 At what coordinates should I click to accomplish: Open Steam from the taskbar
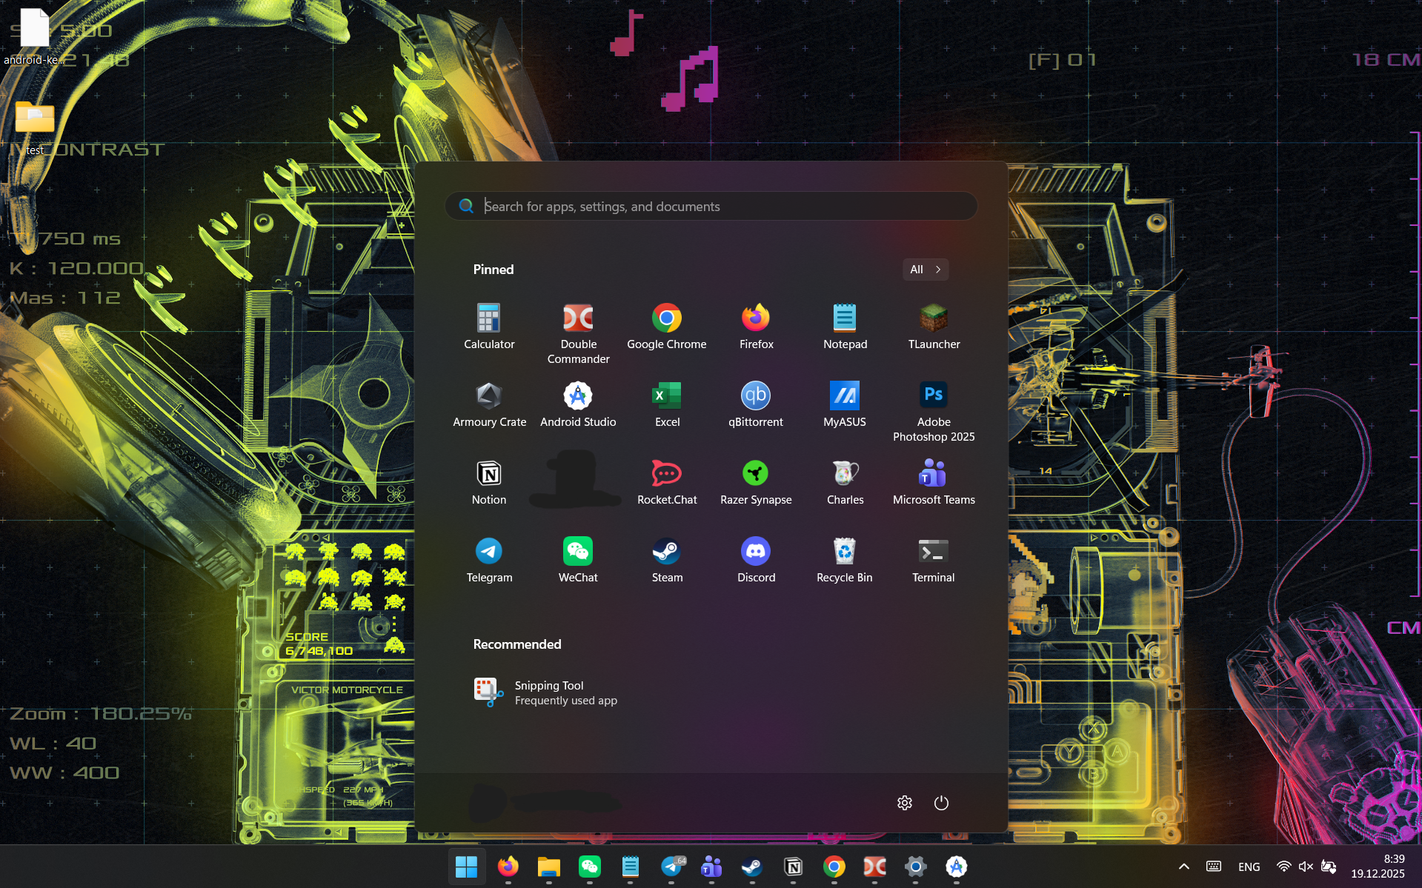click(752, 867)
